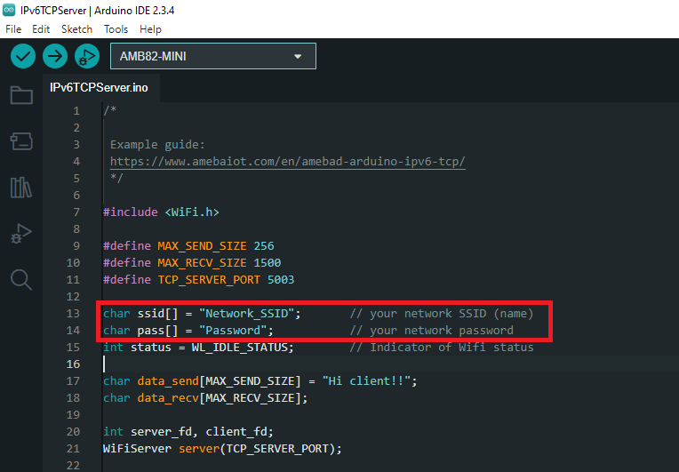Open the Library Manager books icon
The image size is (679, 472).
tap(20, 188)
